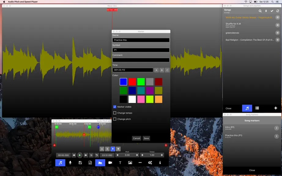282x176 pixels.
Task: Open the save disk icon
Action: pyautogui.click(x=80, y=163)
